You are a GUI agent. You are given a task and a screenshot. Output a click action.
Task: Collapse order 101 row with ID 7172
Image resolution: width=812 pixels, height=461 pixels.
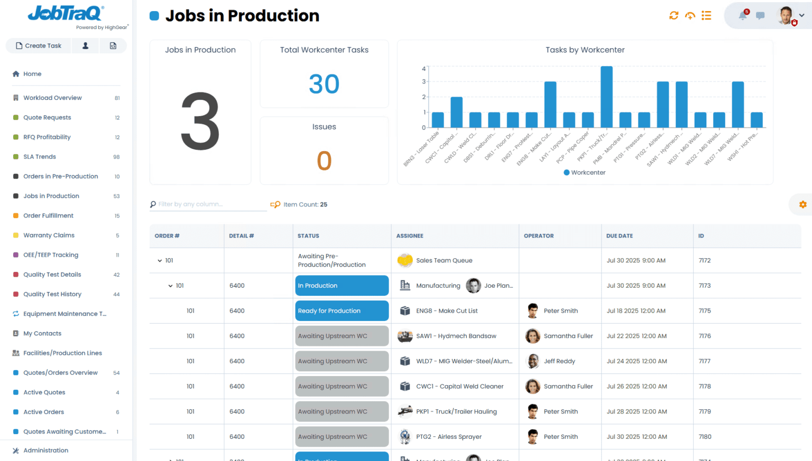[x=160, y=261]
